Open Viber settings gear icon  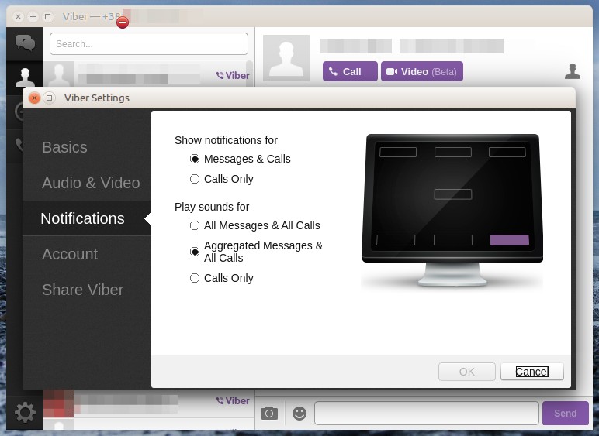[25, 412]
